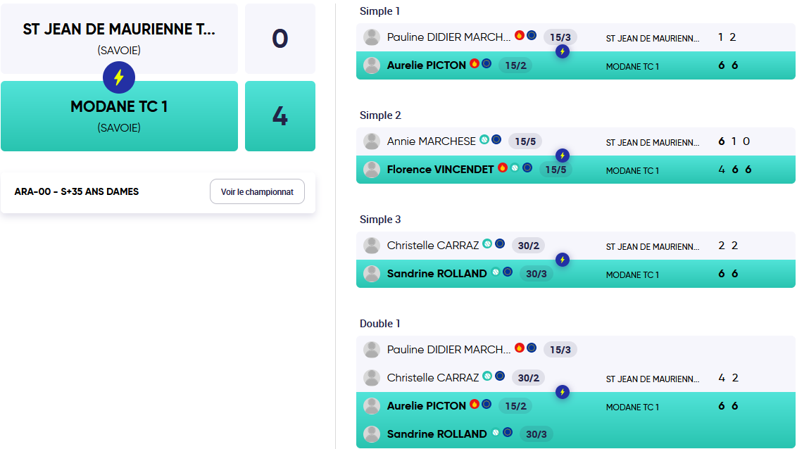Select the MODANE TC 1 team card
The height and width of the screenshot is (449, 797).
point(120,116)
